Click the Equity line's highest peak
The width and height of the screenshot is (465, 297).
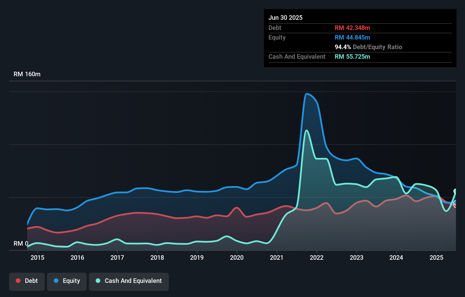(306, 94)
